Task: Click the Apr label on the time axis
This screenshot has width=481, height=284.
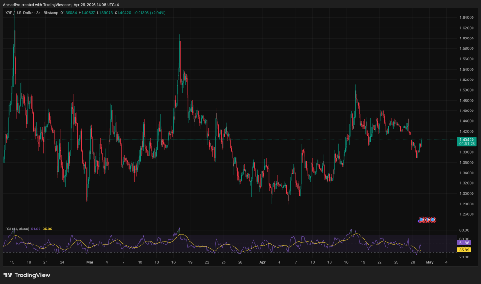Action: pos(263,262)
